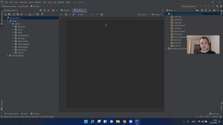Click Collapse All icon in Database Explorer header
The height and width of the screenshot is (125, 223).
[x=48, y=10]
